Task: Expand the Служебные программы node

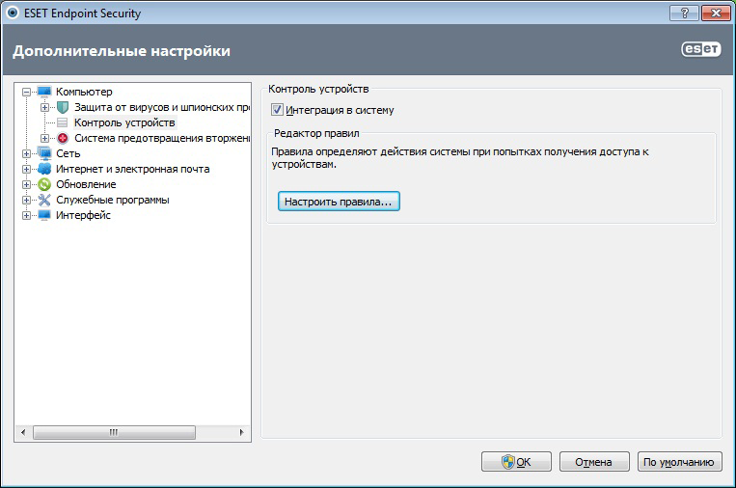Action: point(27,201)
